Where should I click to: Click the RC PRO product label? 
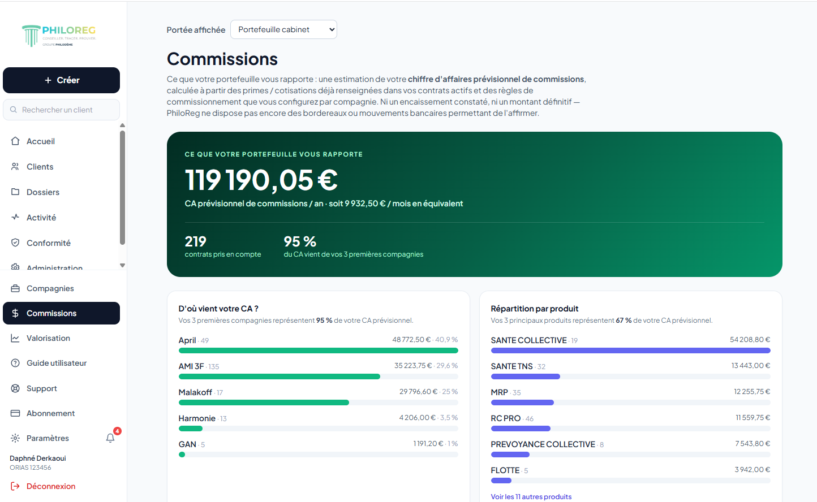click(506, 418)
